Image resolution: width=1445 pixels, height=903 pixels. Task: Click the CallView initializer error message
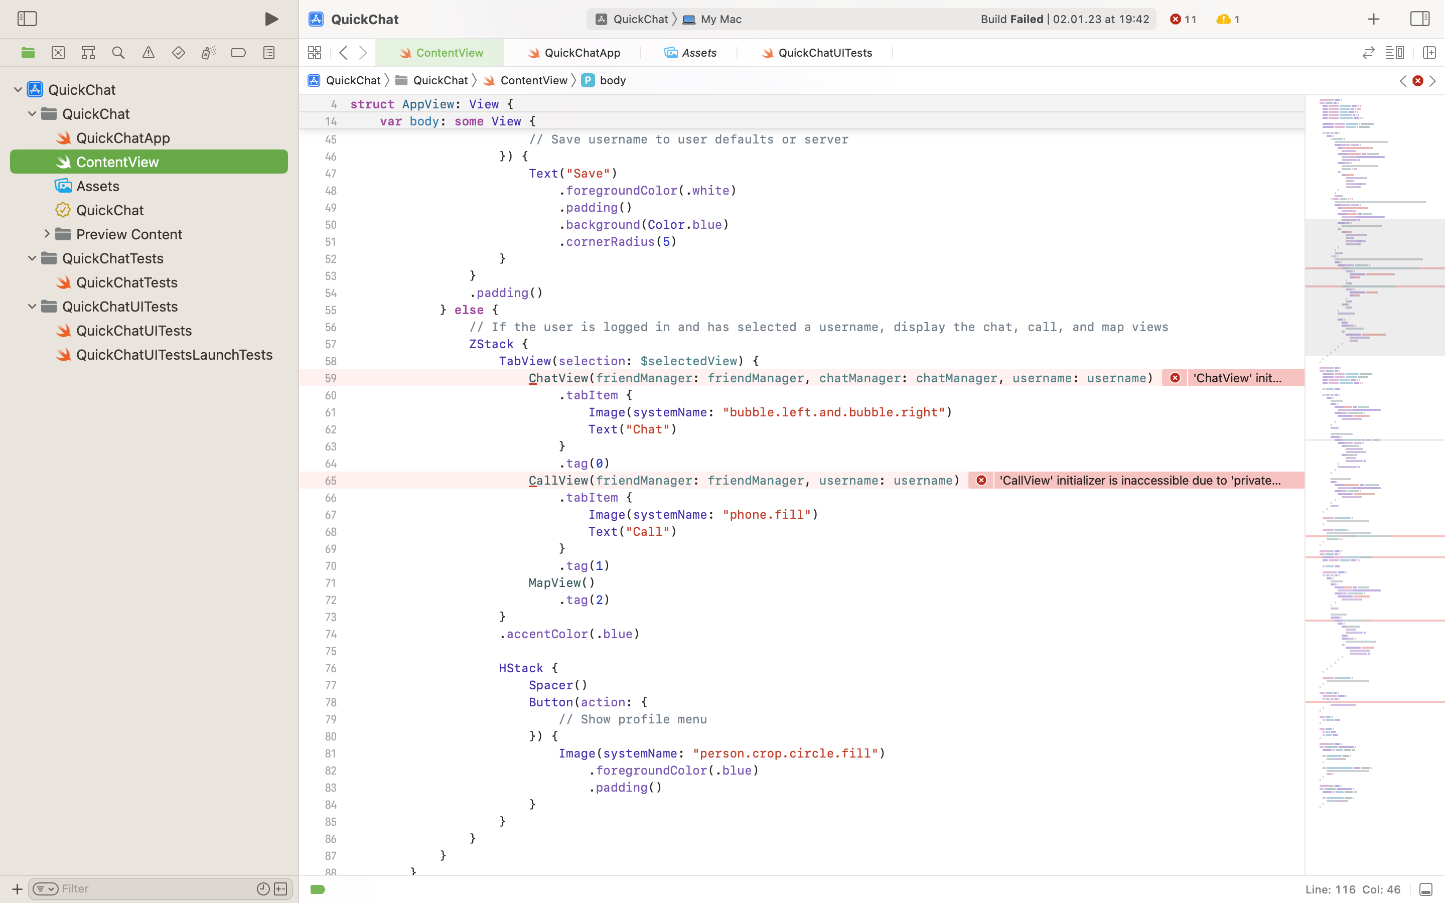(x=1140, y=480)
